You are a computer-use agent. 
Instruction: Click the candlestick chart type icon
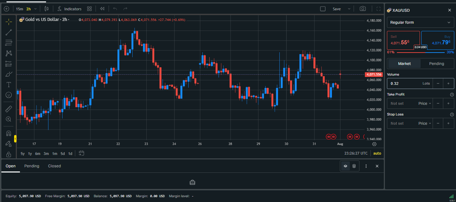click(x=47, y=9)
